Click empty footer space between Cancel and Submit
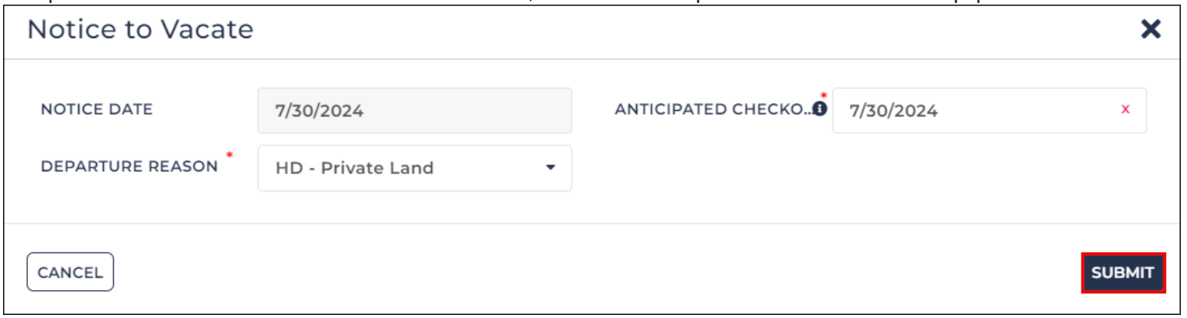 [597, 272]
